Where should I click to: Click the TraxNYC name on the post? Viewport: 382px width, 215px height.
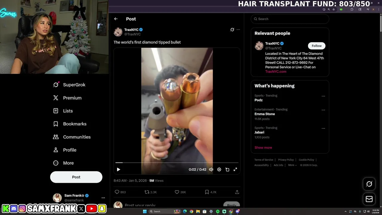131,30
